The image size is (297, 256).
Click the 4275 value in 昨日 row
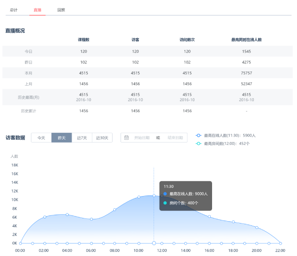coord(246,62)
